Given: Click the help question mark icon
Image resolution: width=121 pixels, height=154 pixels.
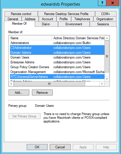Looking at the screenshot, I should point(102,3).
